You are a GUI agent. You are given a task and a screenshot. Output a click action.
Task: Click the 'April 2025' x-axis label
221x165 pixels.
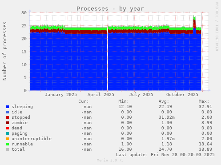101,95
